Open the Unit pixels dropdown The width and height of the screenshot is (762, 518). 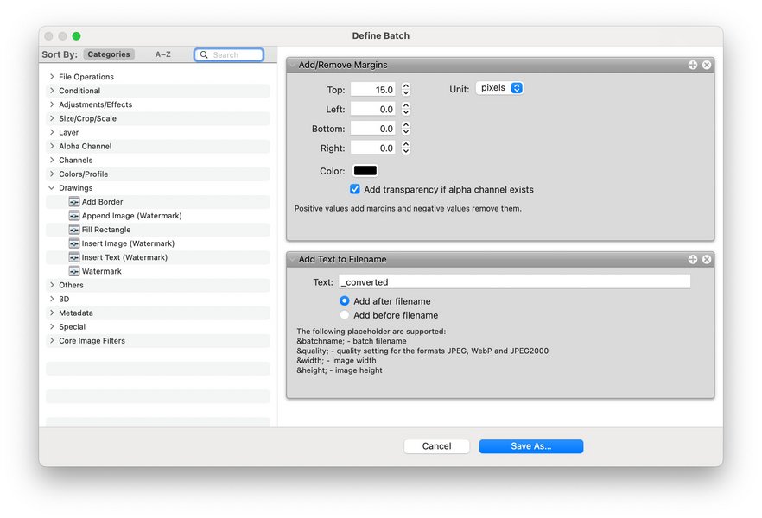499,87
